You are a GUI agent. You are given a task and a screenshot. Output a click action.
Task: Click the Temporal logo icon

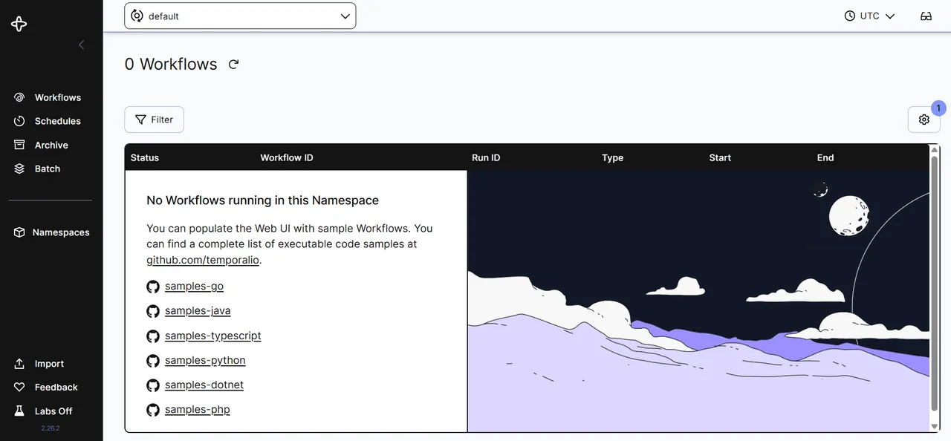pos(19,24)
